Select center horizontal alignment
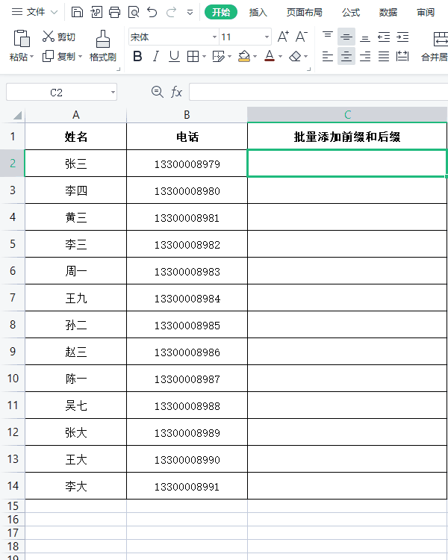This screenshot has width=448, height=560. click(x=346, y=56)
